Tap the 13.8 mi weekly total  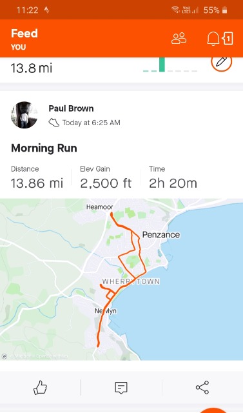coord(32,68)
